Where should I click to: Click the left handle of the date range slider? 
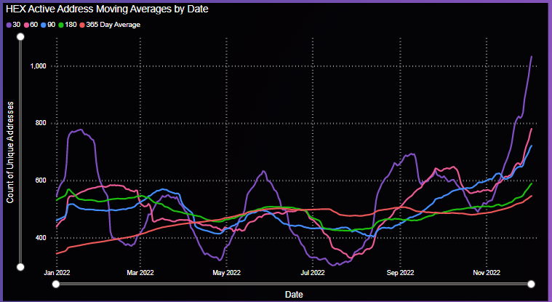pos(56,284)
